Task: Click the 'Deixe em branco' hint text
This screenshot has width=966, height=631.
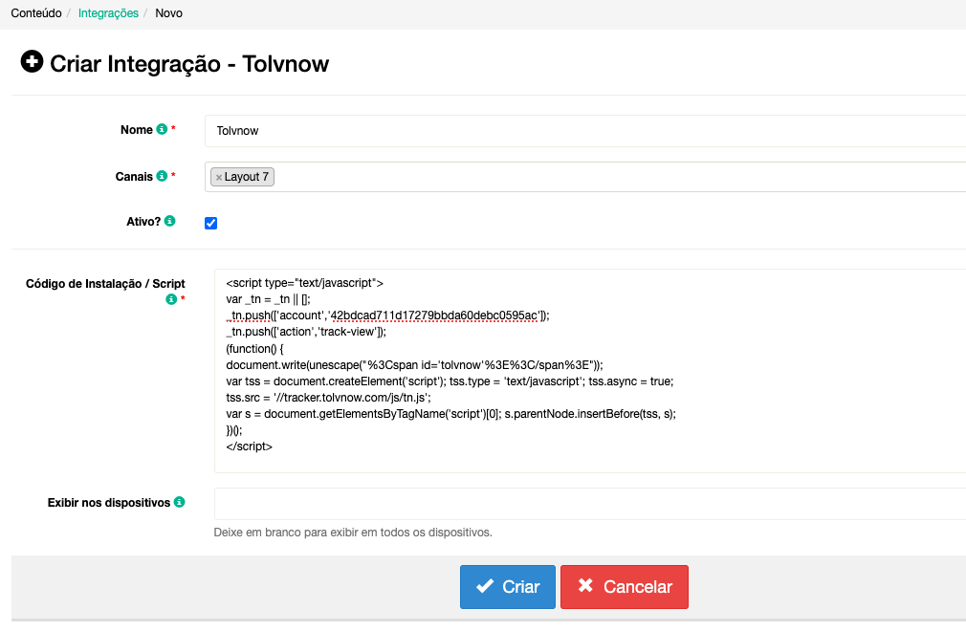Action: pos(353,532)
